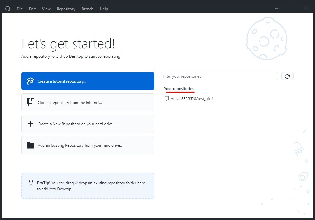The image size is (315, 220).
Task: Create a tutorial repository
Action: (88, 81)
